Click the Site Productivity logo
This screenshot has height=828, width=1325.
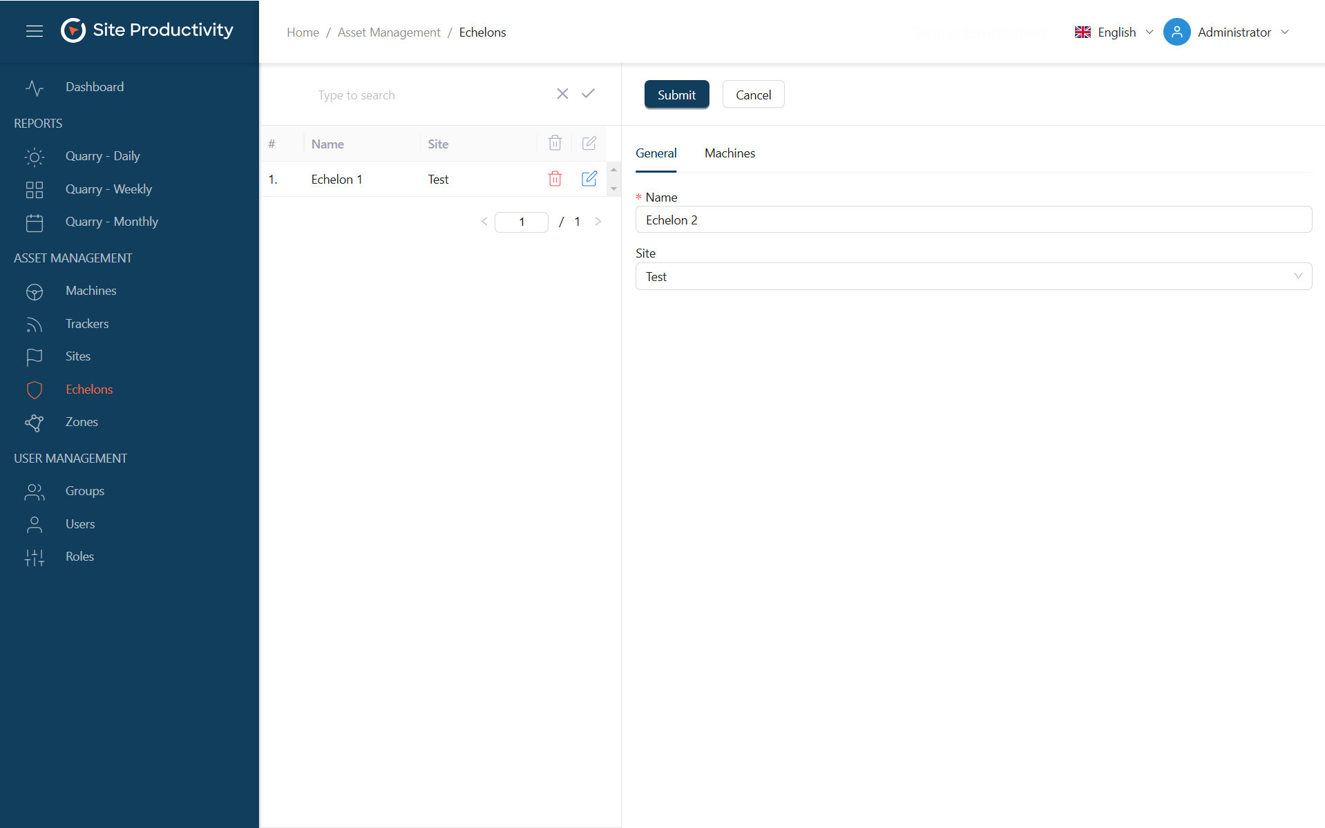[x=147, y=30]
